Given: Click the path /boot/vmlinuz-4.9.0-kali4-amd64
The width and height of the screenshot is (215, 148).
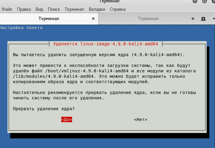Looking at the screenshot, I should coord(87,71).
